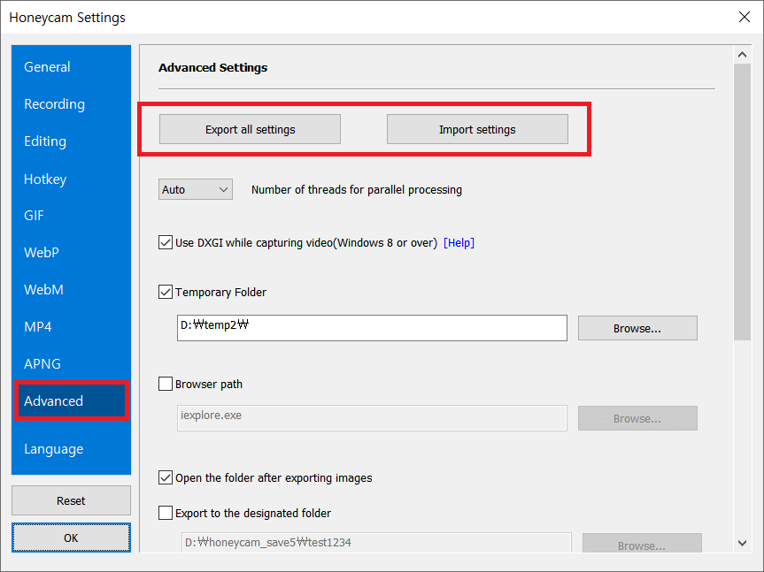The width and height of the screenshot is (764, 572).
Task: Open the General settings tab
Action: coord(48,67)
